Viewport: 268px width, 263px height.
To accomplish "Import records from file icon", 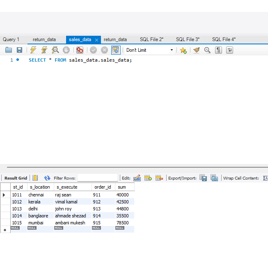I will (x=214, y=178).
